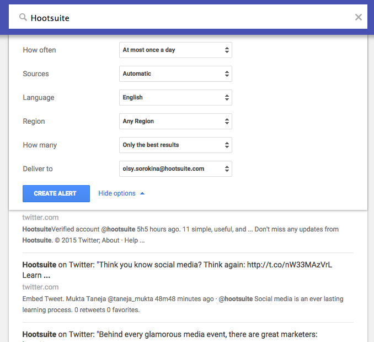Click the Create Alert button
Screen dimensions: 374x342
coord(56,193)
